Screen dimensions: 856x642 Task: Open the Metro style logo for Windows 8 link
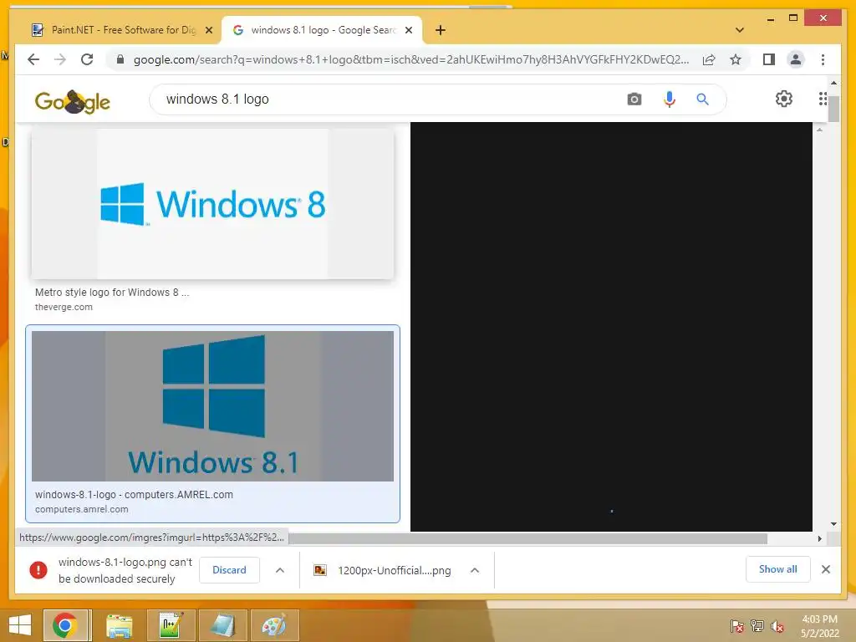(112, 293)
